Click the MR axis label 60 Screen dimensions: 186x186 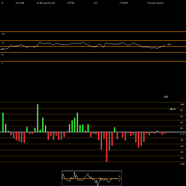tap(182, 116)
